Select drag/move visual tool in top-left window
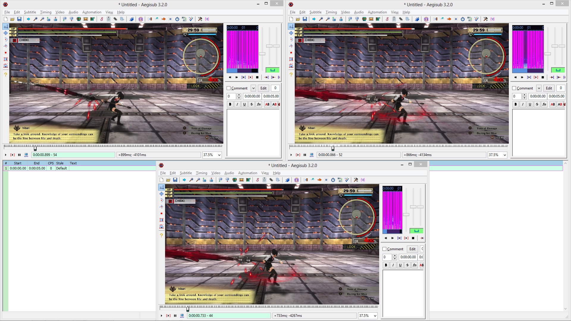This screenshot has height=321, width=571. point(6,33)
